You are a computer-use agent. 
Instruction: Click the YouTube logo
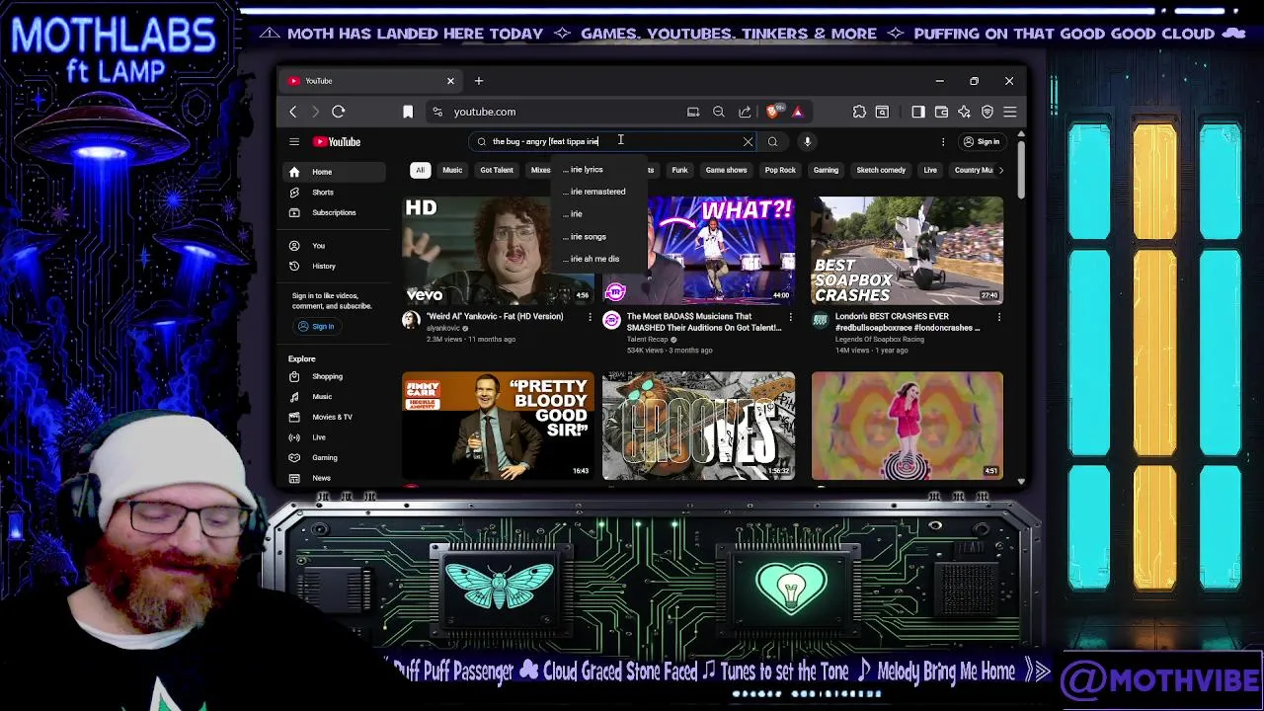tap(337, 141)
